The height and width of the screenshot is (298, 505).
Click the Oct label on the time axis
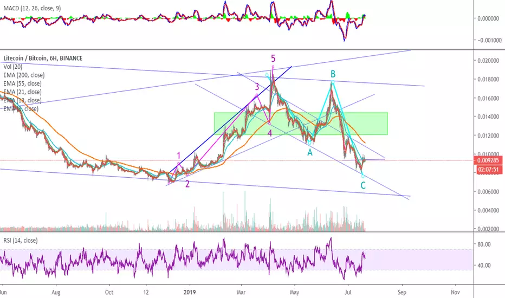point(109,292)
